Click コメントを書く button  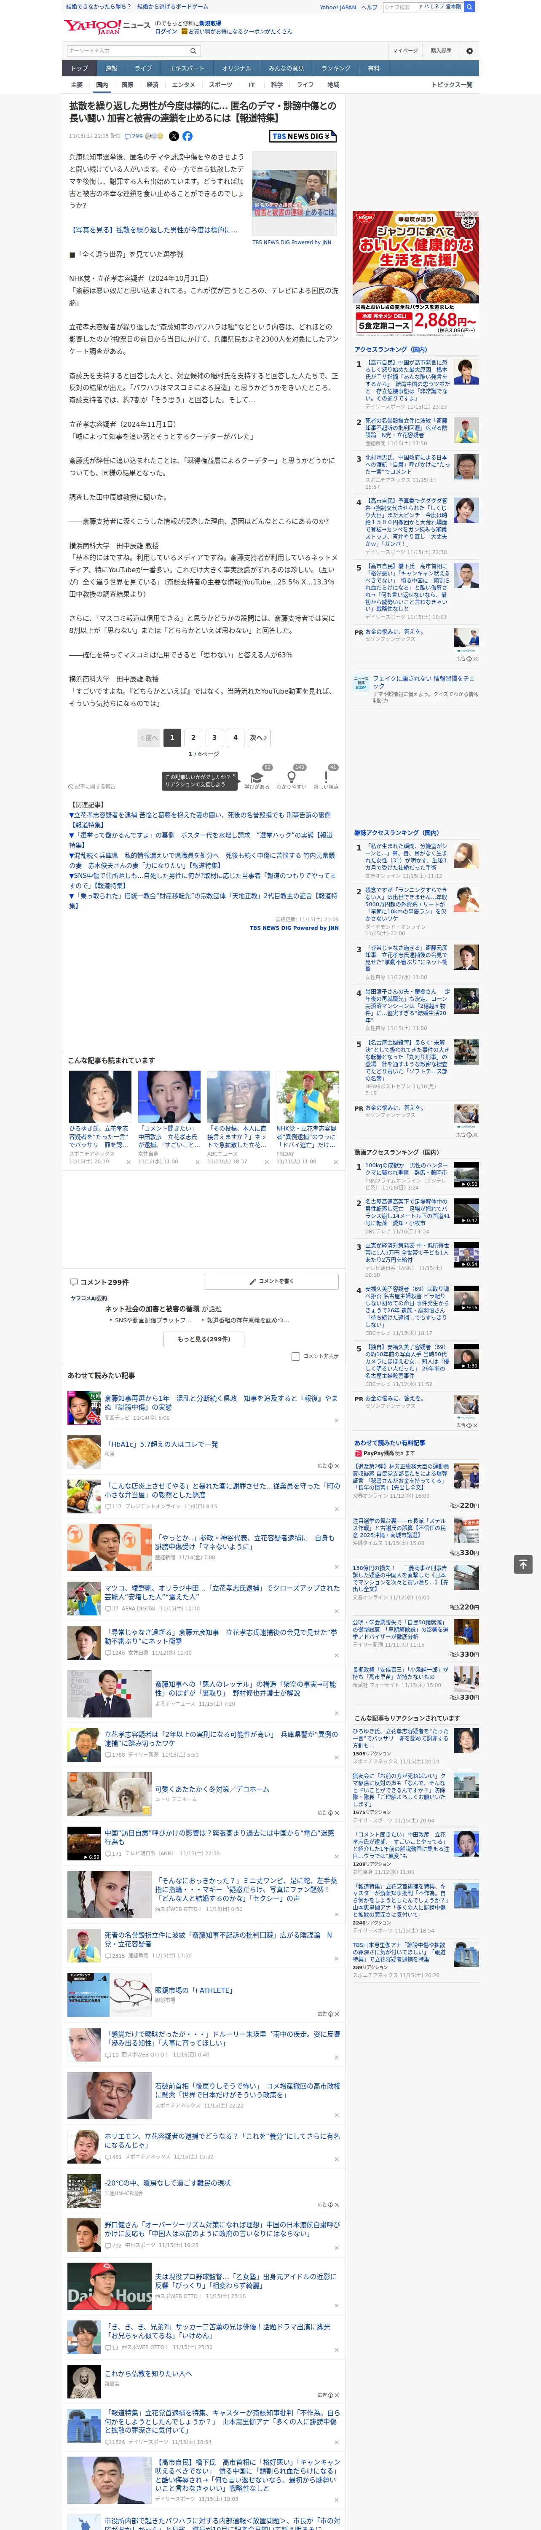272,1282
